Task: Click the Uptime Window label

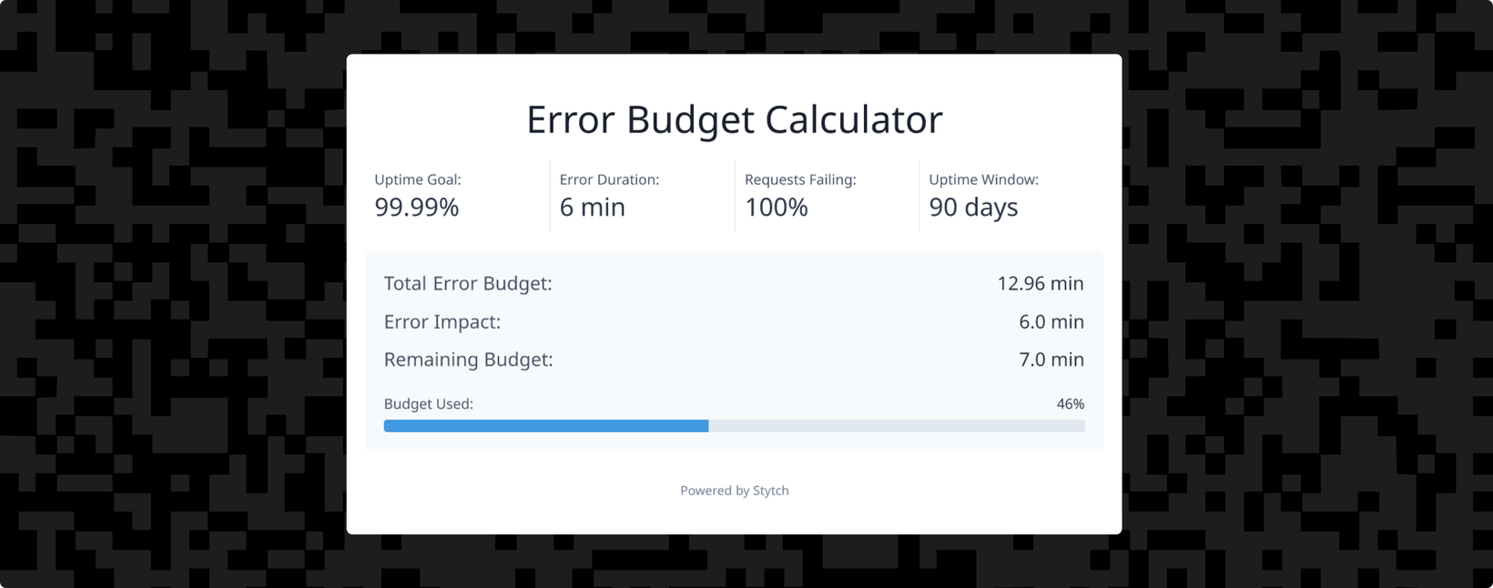Action: click(x=983, y=180)
